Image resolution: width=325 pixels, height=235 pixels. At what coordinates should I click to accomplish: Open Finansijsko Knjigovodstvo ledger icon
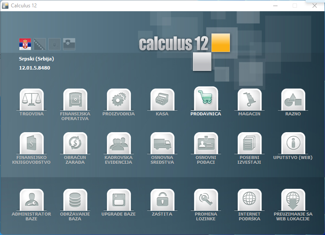tap(32, 143)
